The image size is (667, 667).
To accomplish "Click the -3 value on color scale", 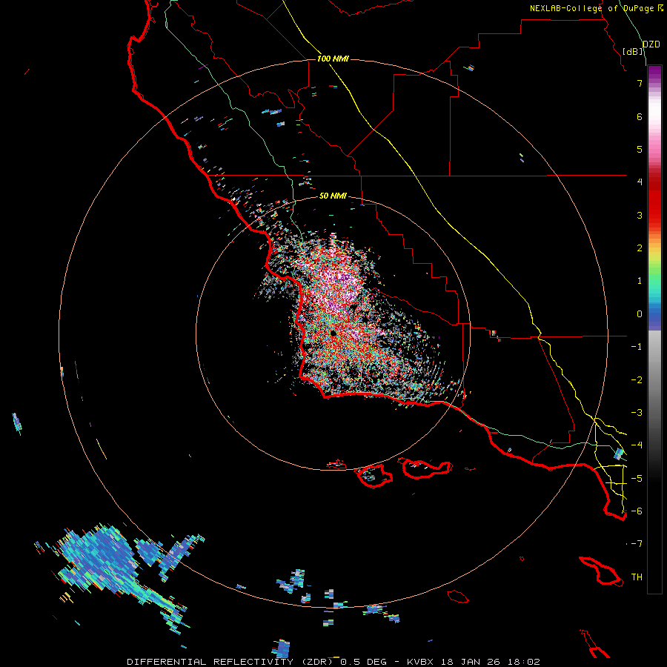I will tap(637, 413).
